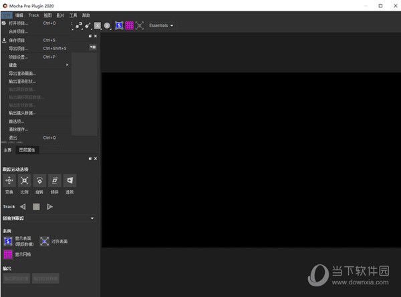
Task: Click align surface icon in 表面 section
Action: (x=44, y=241)
